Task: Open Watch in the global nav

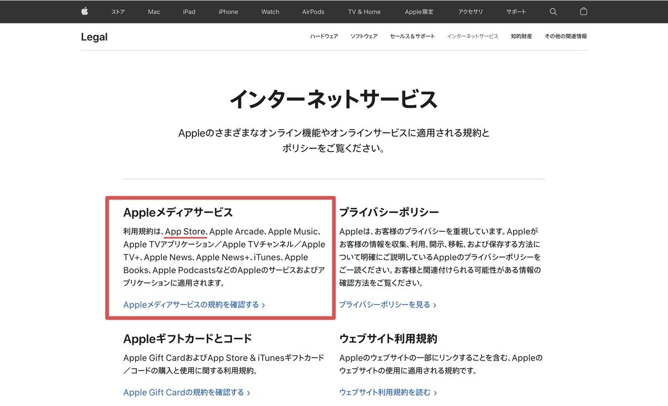Action: pos(271,12)
